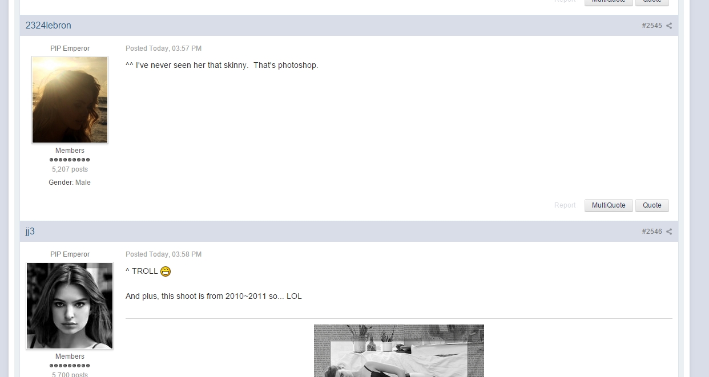Open the black-and-white photoshoot image
This screenshot has height=377, width=709.
coord(399,351)
